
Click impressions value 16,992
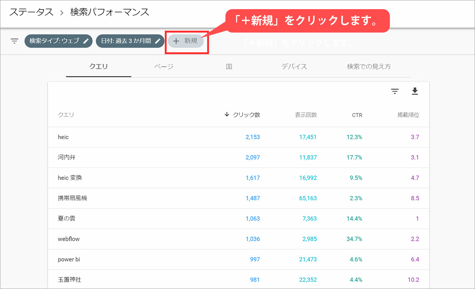pos(307,178)
